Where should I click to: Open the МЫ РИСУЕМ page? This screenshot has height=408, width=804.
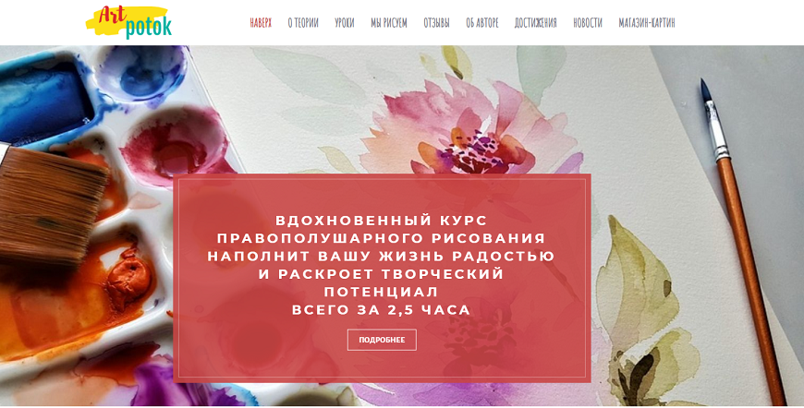(389, 23)
